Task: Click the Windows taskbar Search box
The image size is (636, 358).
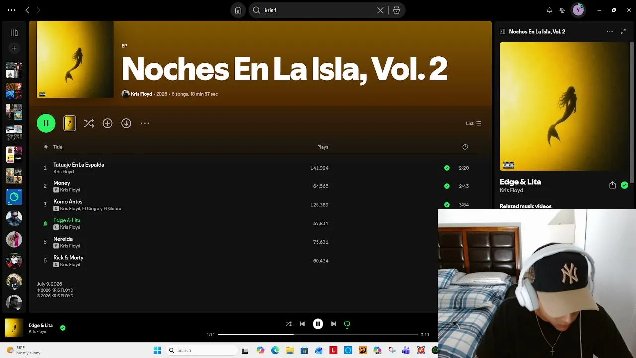Action: coord(201,350)
